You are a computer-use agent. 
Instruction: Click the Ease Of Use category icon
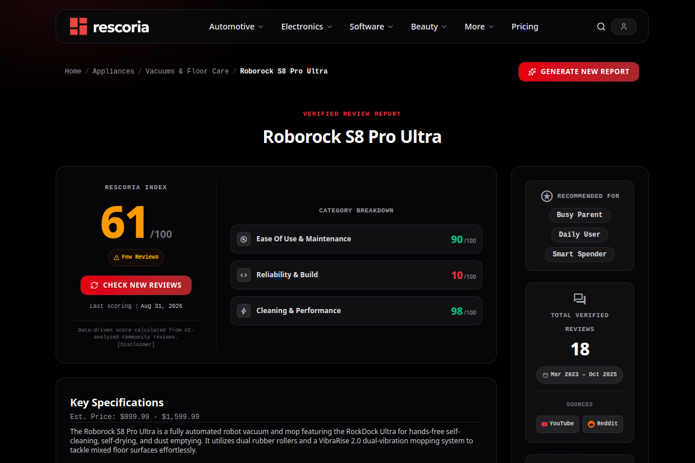click(x=244, y=239)
